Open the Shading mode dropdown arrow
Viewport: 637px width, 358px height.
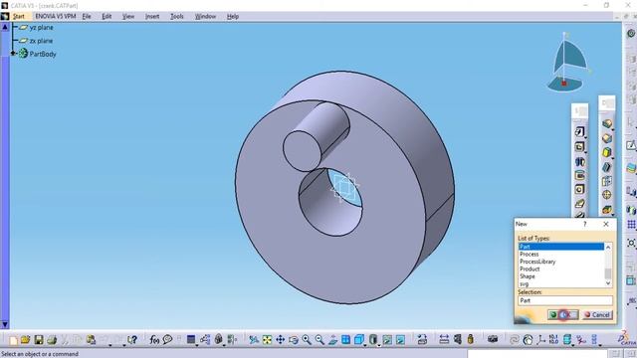click(378, 345)
